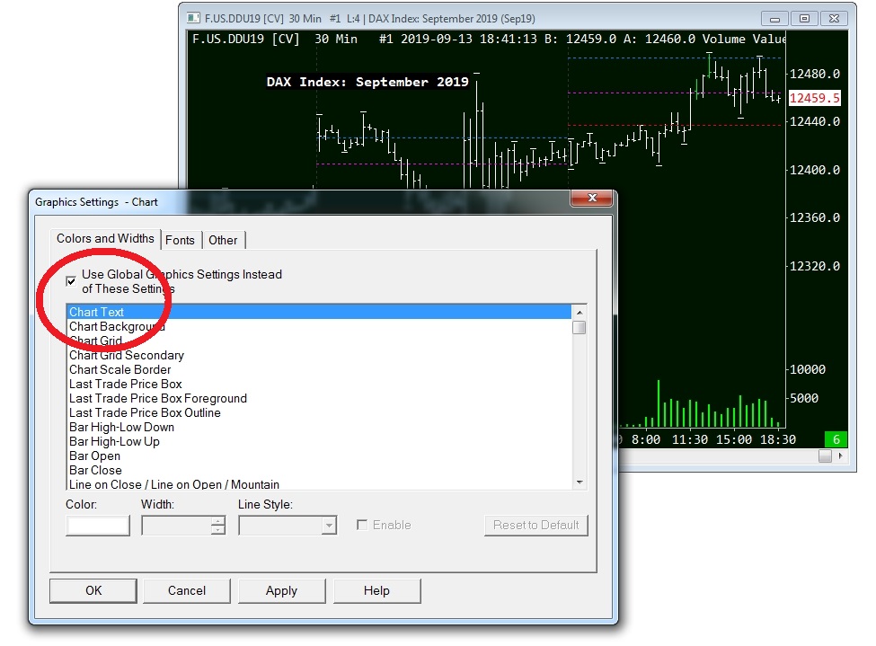This screenshot has height=646, width=876.
Task: Toggle the Enable checkbox
Action: pyautogui.click(x=362, y=525)
